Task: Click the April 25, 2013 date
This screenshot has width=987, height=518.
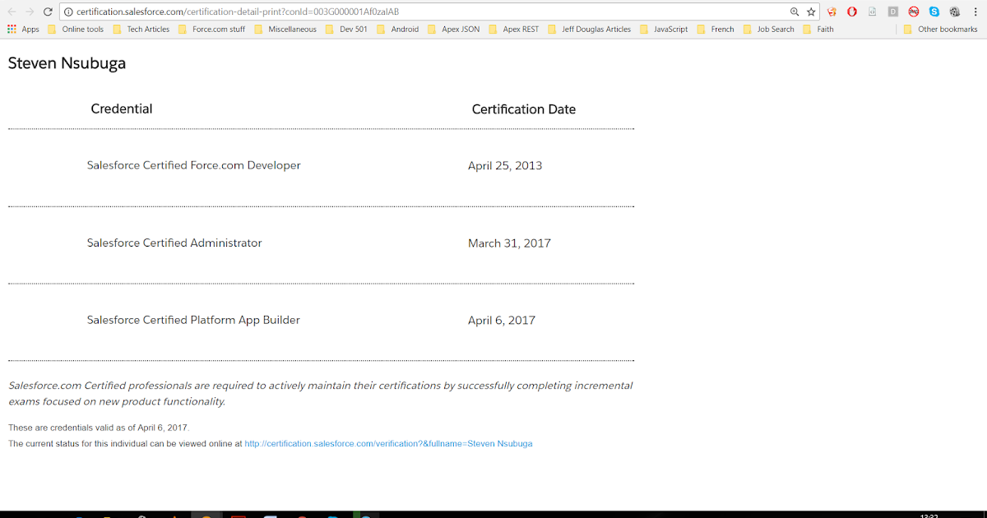Action: 505,165
